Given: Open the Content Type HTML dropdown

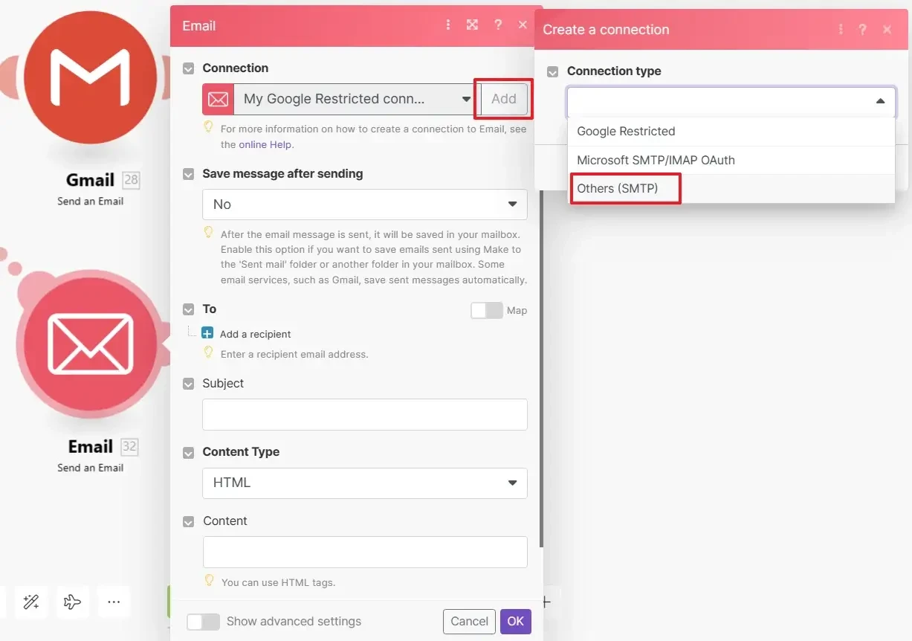Looking at the screenshot, I should click(x=365, y=483).
